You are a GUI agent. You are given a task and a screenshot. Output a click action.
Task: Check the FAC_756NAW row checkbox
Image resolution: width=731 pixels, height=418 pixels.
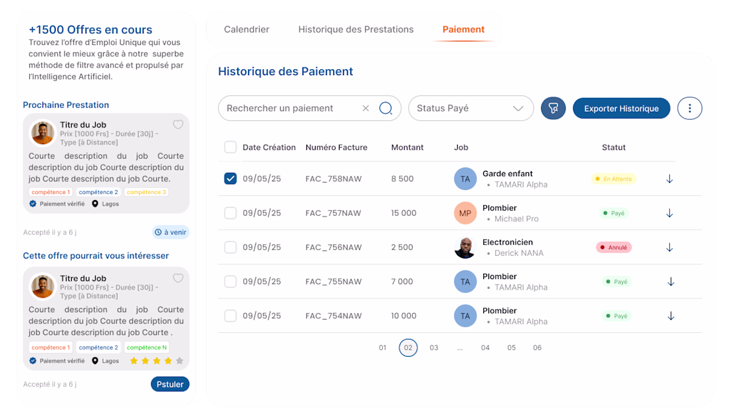(231, 247)
